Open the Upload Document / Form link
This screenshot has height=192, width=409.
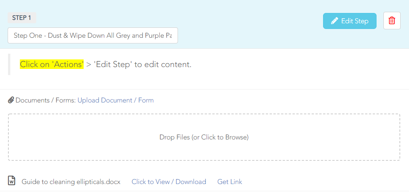[116, 100]
